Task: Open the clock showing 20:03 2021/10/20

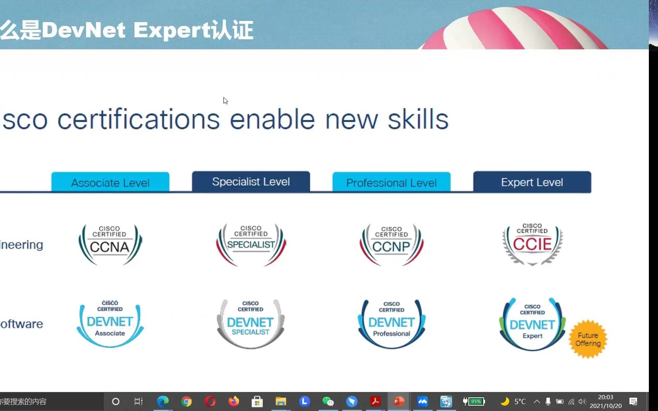Action: (605, 401)
